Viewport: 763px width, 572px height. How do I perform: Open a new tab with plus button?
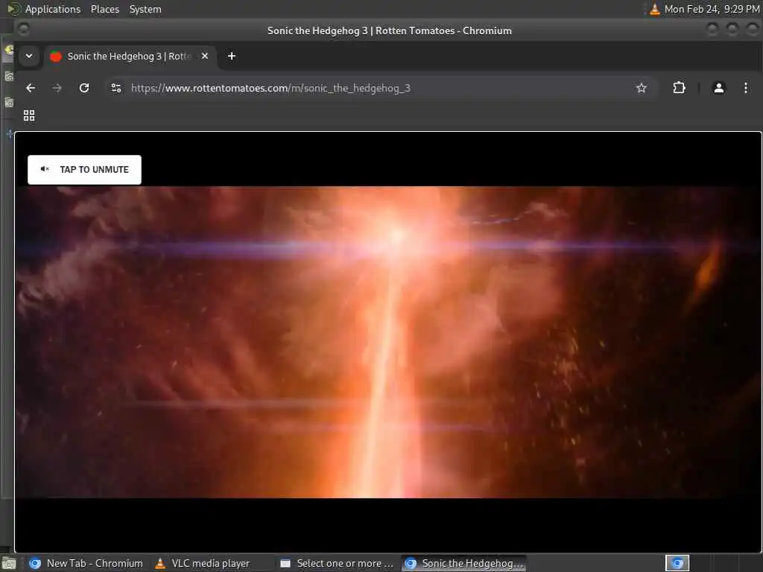pyautogui.click(x=232, y=56)
